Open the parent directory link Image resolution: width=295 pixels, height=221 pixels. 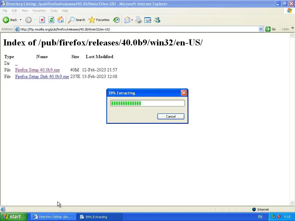pos(16,64)
